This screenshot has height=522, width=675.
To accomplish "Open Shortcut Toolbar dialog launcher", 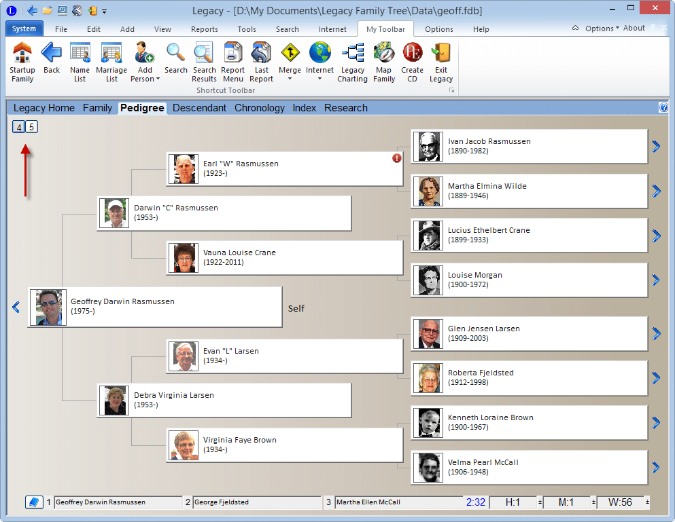I will point(451,90).
